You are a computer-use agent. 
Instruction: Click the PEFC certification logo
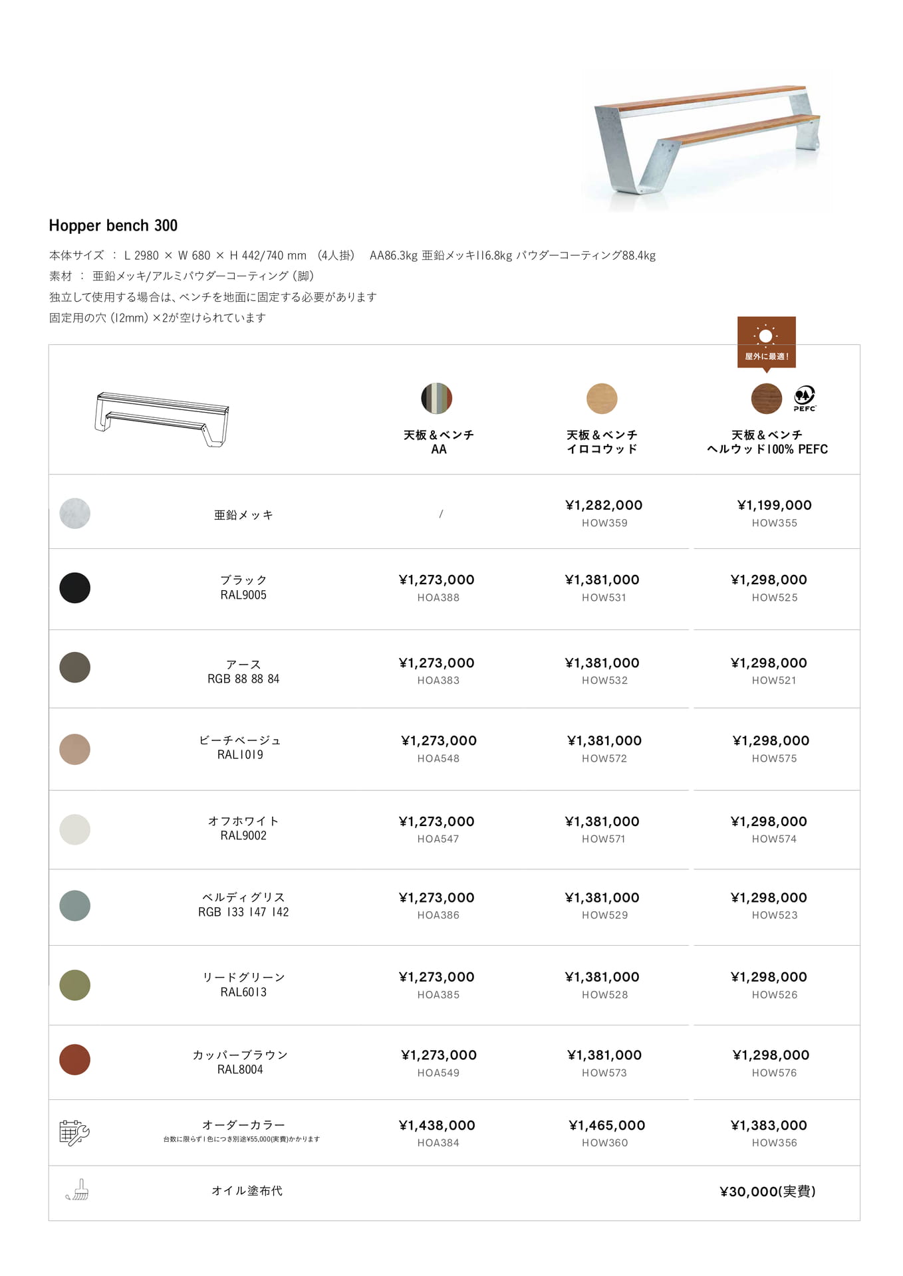[805, 399]
